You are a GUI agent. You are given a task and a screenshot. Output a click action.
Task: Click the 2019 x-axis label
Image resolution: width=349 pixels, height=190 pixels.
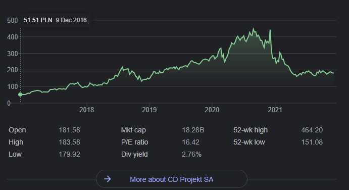click(149, 110)
